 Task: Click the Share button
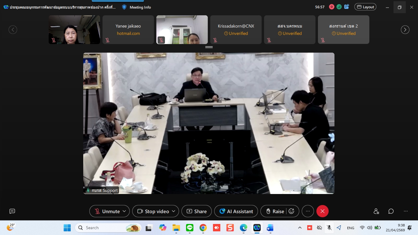click(196, 211)
